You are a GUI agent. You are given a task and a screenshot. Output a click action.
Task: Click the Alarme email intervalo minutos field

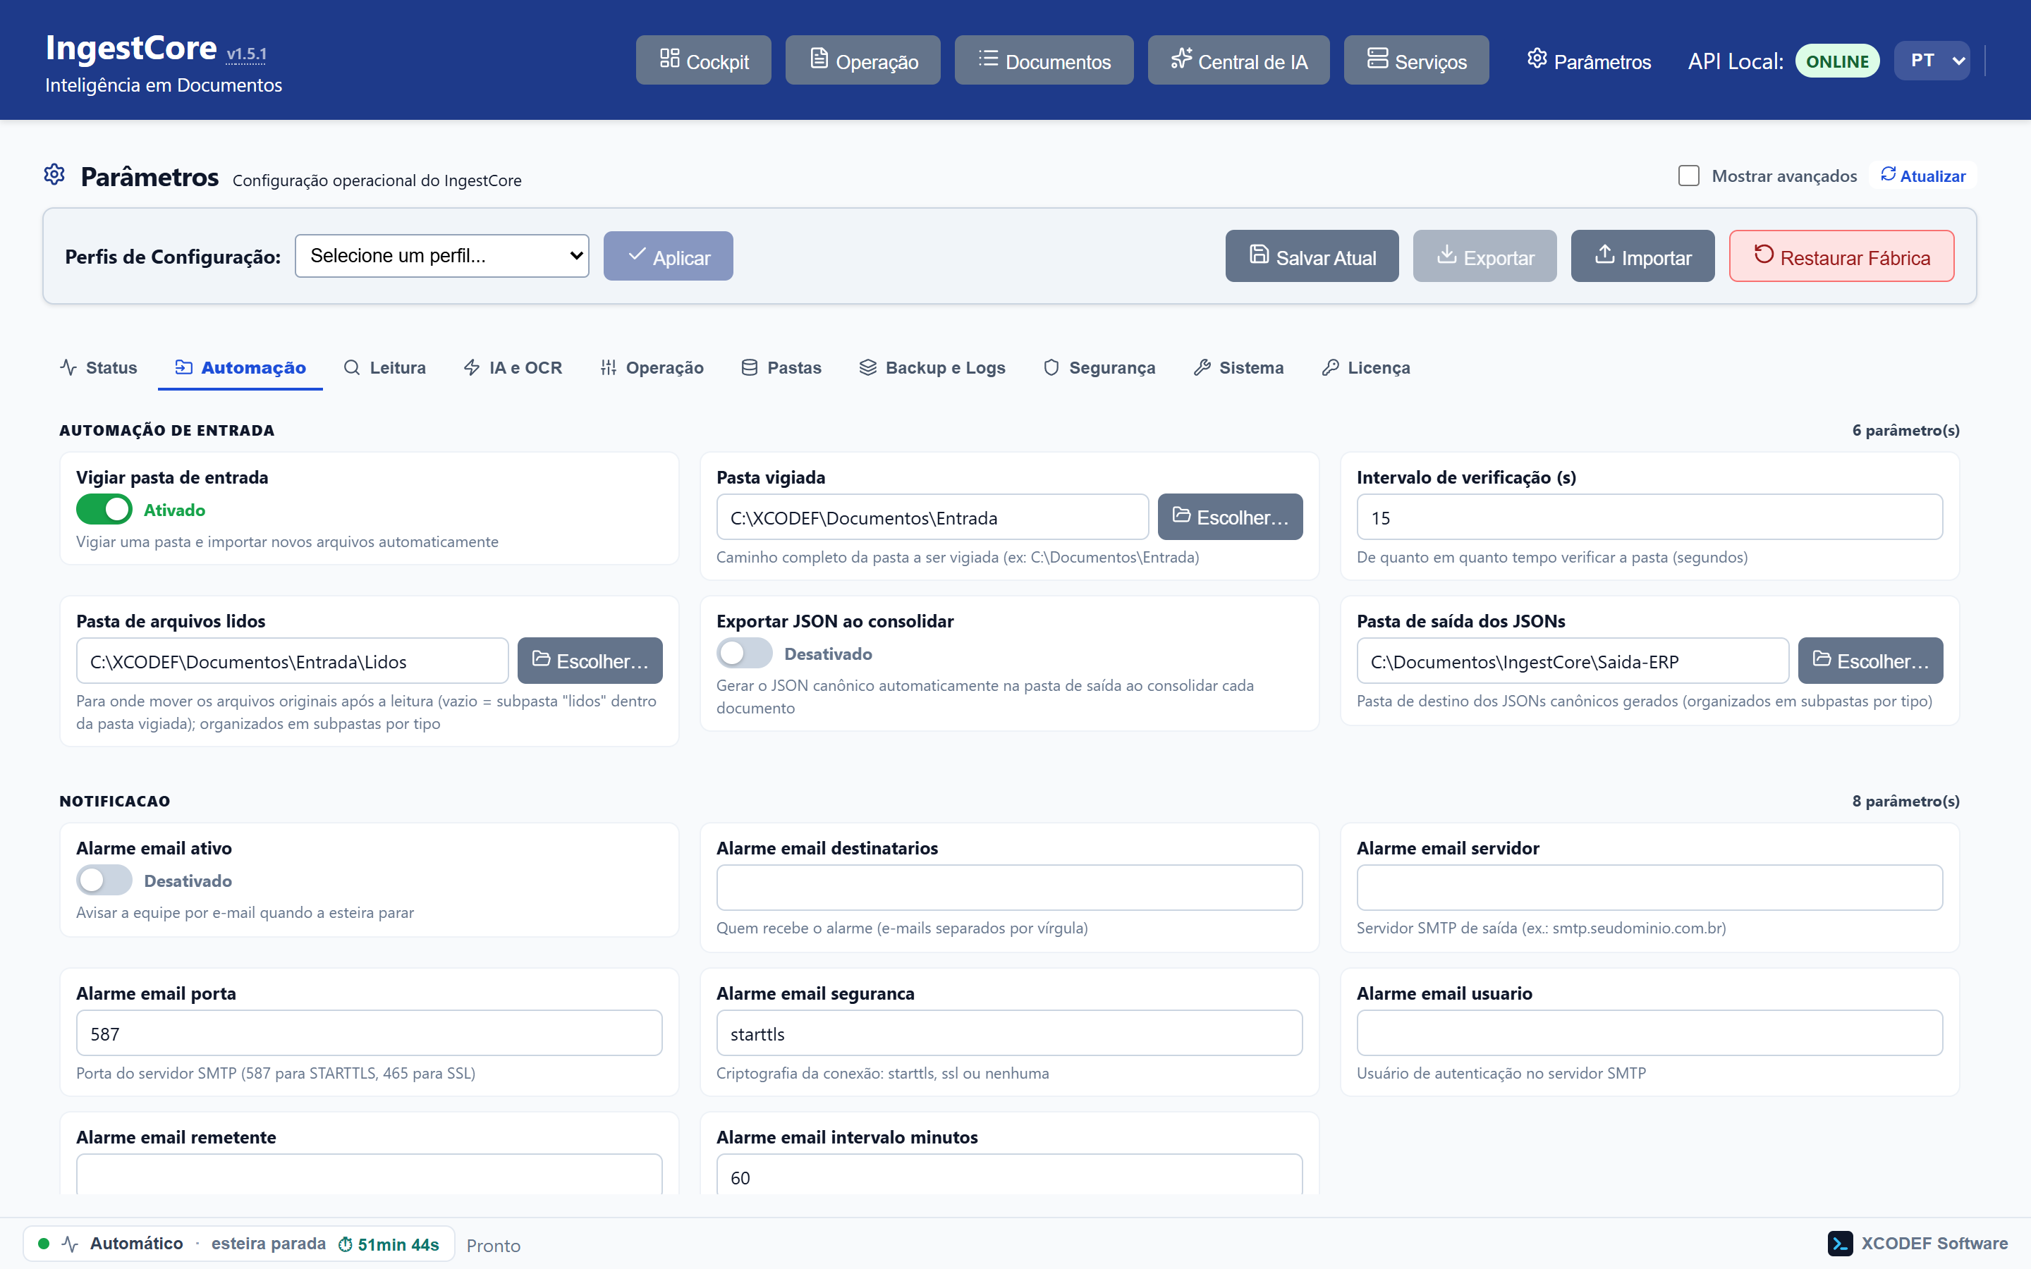1010,1174
